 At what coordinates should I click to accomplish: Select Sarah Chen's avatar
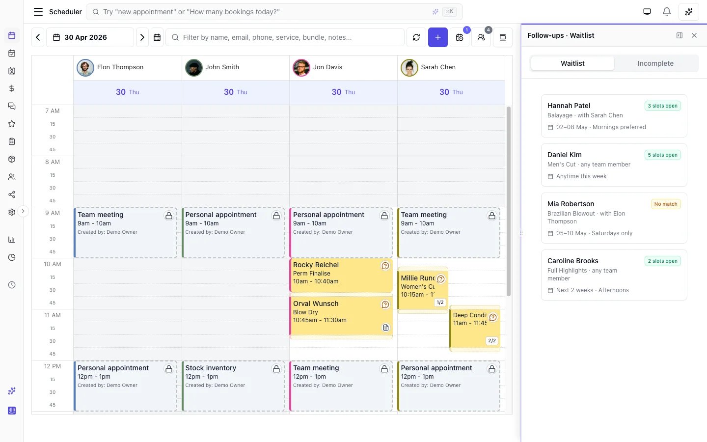[x=409, y=68]
